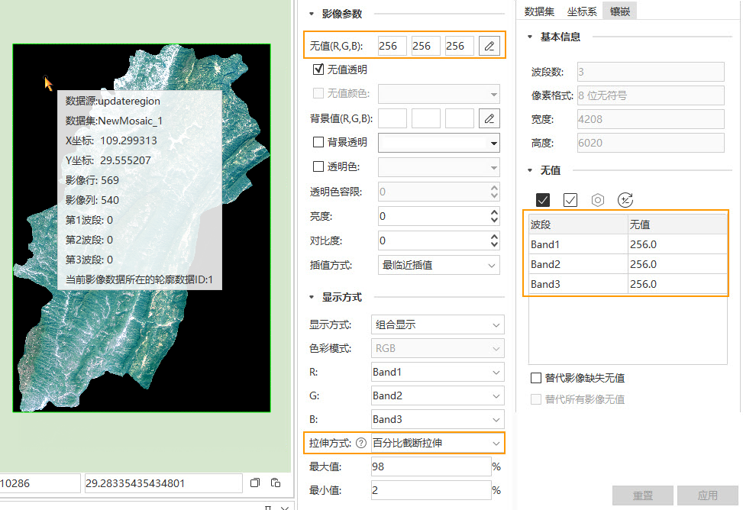Click the copy coordinates icon in the status bar
Screen dimensions: 743x510
[x=256, y=483]
